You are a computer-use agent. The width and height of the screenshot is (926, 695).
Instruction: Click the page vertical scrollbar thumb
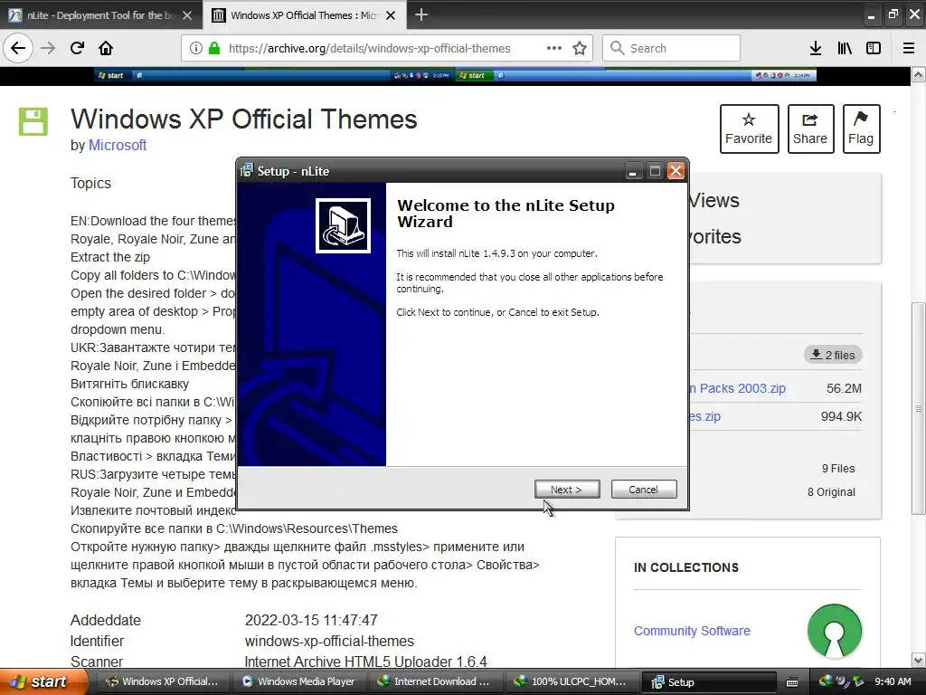(919, 408)
